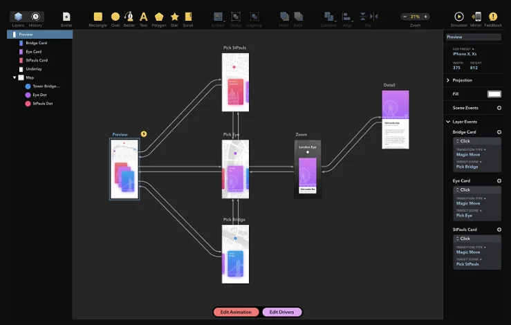Collapse the Map layer group
The height and width of the screenshot is (325, 511).
click(x=15, y=77)
